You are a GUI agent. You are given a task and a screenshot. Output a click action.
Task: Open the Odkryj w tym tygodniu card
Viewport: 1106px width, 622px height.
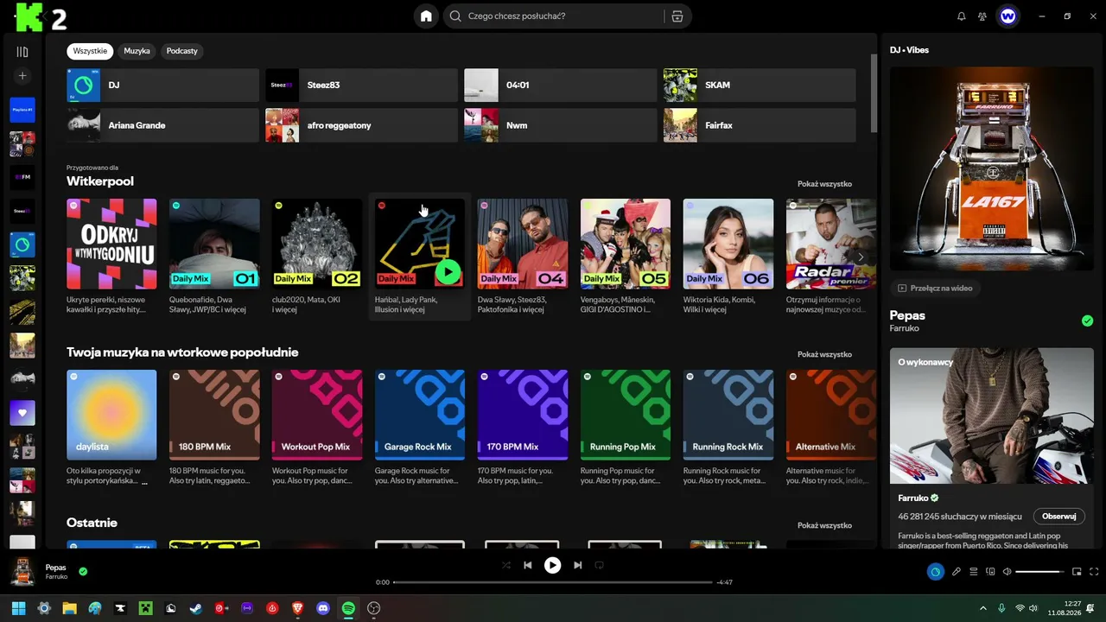click(111, 257)
